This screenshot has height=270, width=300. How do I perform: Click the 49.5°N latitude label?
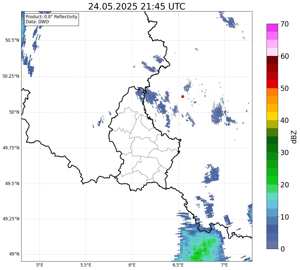click(12, 184)
